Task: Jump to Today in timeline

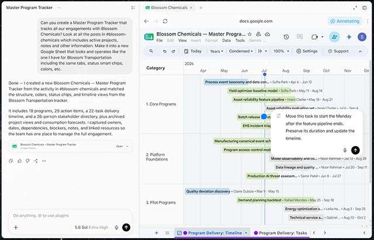Action: pyautogui.click(x=193, y=51)
